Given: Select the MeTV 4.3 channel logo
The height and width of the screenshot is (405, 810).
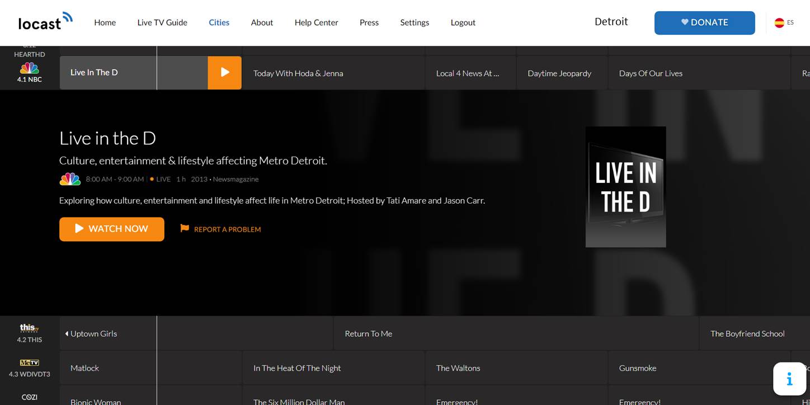Looking at the screenshot, I should tap(29, 362).
